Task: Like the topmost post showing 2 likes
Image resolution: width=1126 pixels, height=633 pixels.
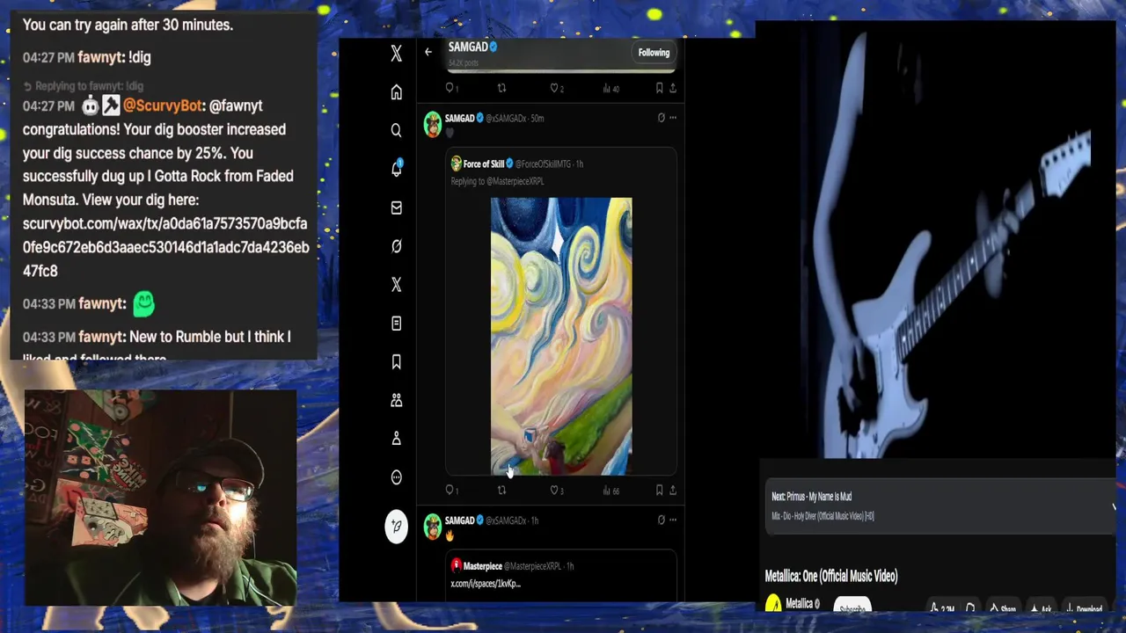Action: point(556,88)
